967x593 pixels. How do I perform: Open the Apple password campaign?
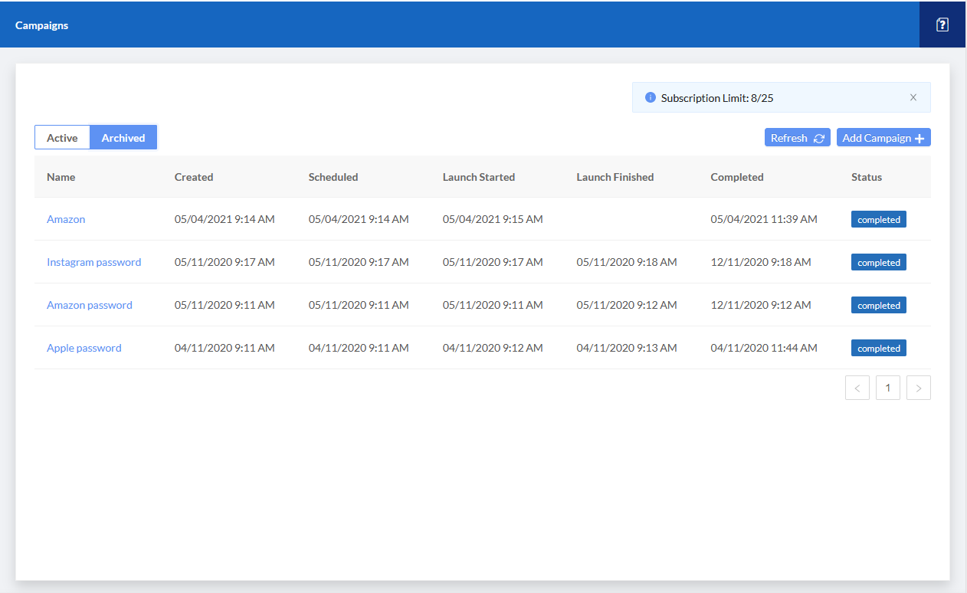coord(84,348)
